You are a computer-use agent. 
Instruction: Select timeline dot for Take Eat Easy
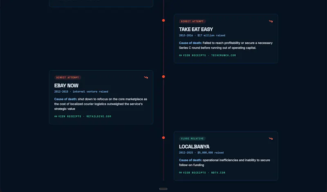coord(163,20)
